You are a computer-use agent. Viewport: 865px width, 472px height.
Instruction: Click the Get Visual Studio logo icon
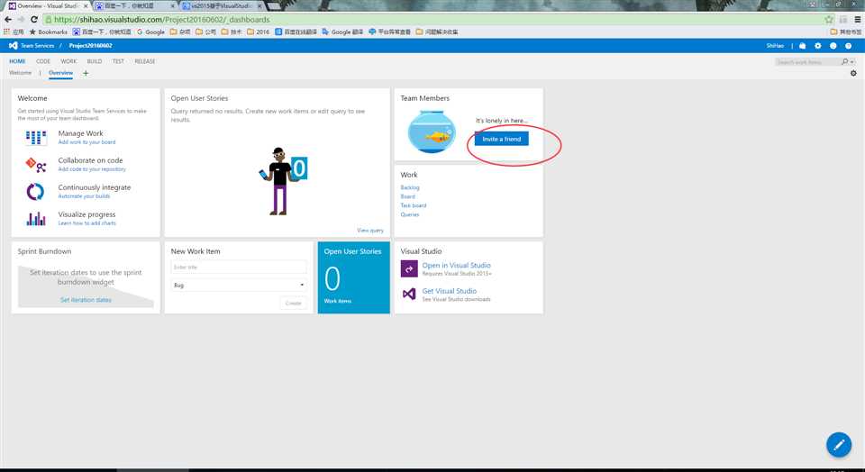[x=409, y=294]
